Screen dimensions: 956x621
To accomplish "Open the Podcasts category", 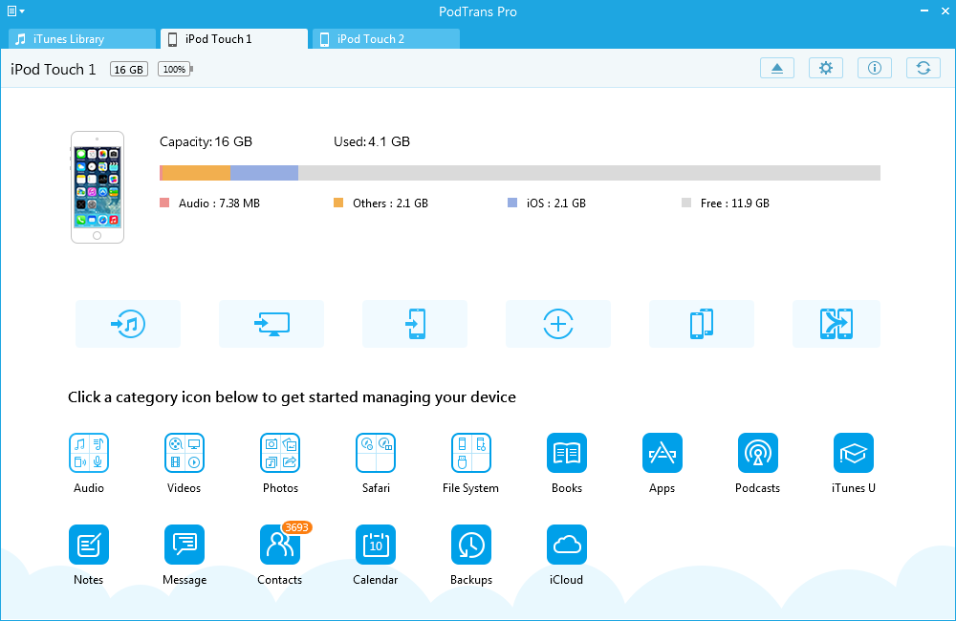I will click(758, 453).
